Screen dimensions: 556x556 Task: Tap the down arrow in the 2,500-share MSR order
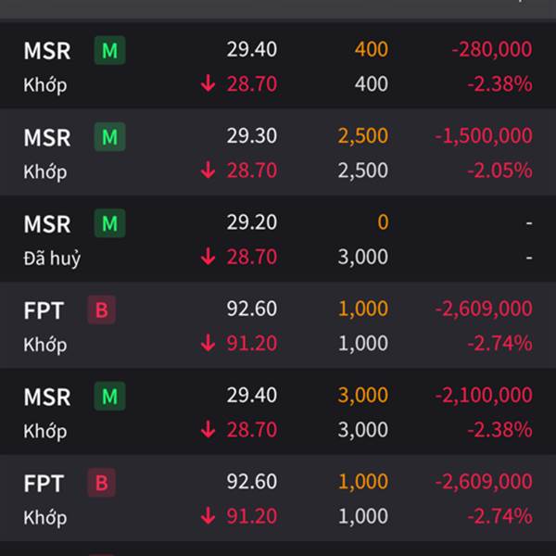(208, 171)
